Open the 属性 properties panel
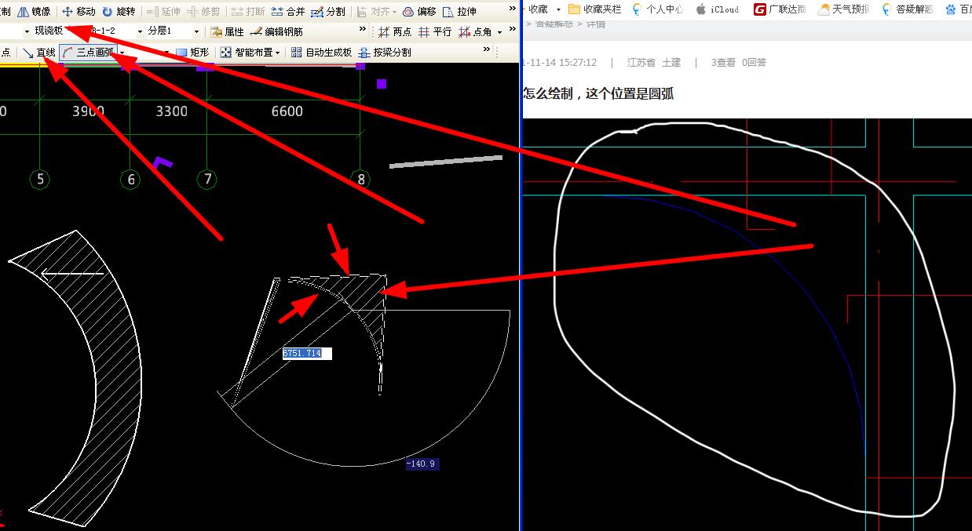The height and width of the screenshot is (531, 972). click(227, 32)
